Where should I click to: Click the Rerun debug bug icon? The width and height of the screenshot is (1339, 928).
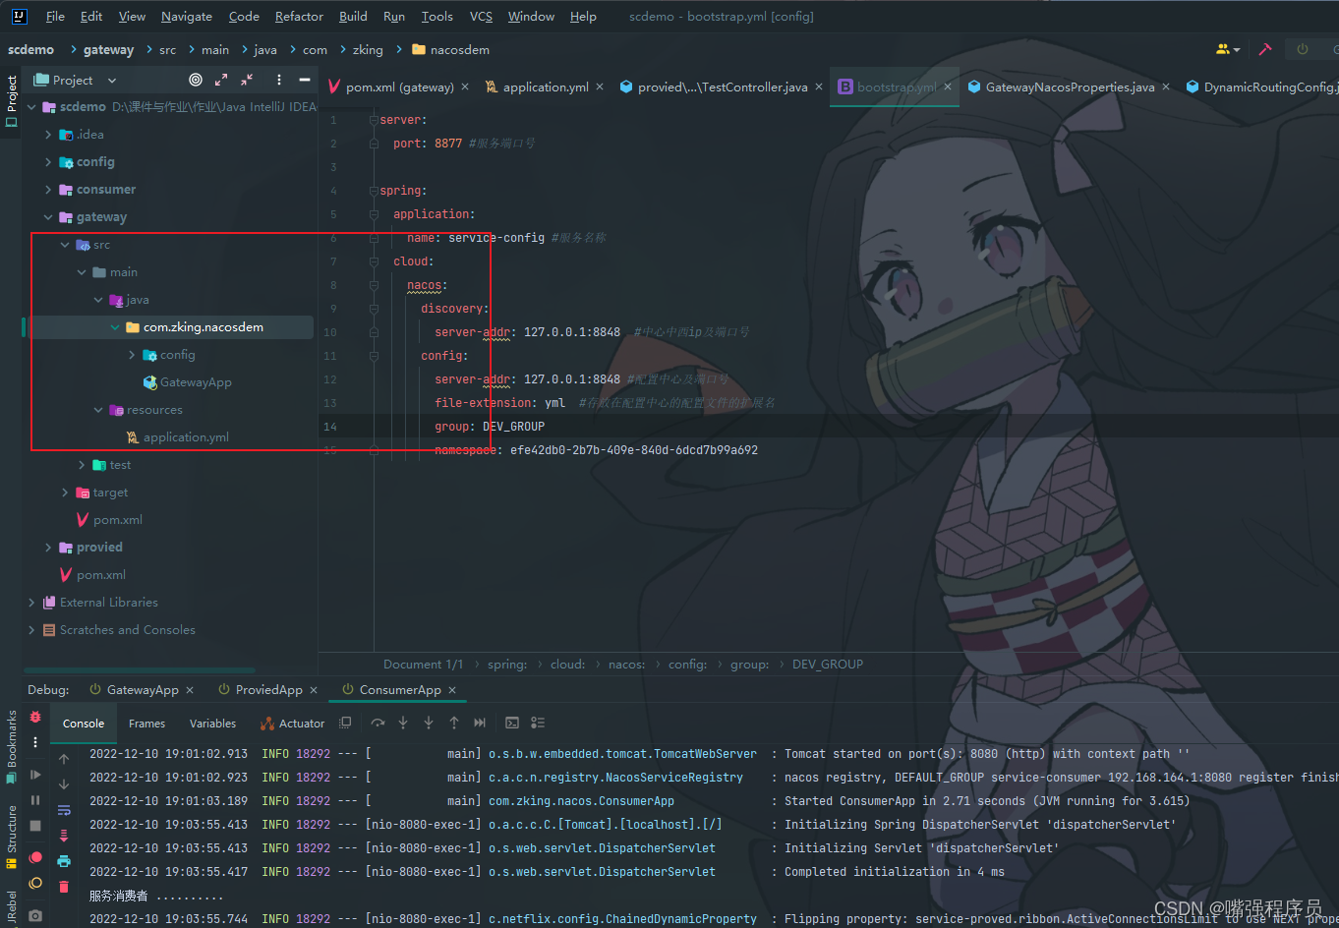tap(35, 718)
